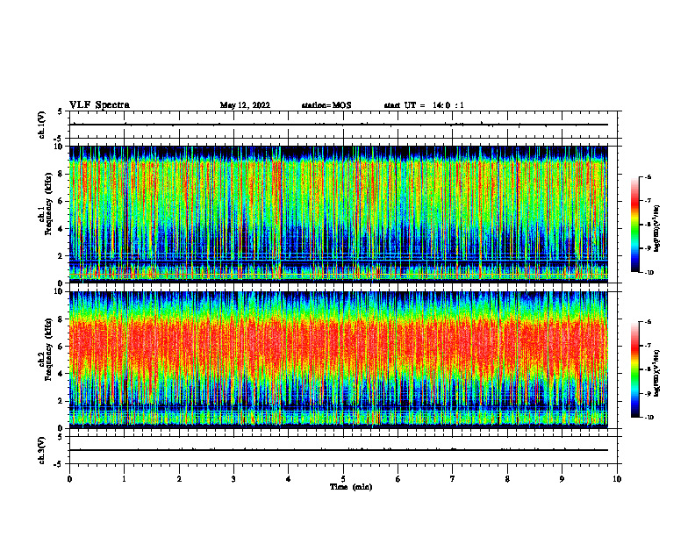The image size is (695, 537).
Task: Select the "Time (min)" axis label
Action: [351, 487]
